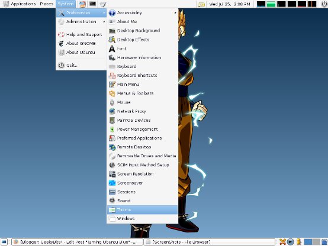The width and height of the screenshot is (328, 246).
Task: Click the System menu in top panel
Action: (x=66, y=4)
